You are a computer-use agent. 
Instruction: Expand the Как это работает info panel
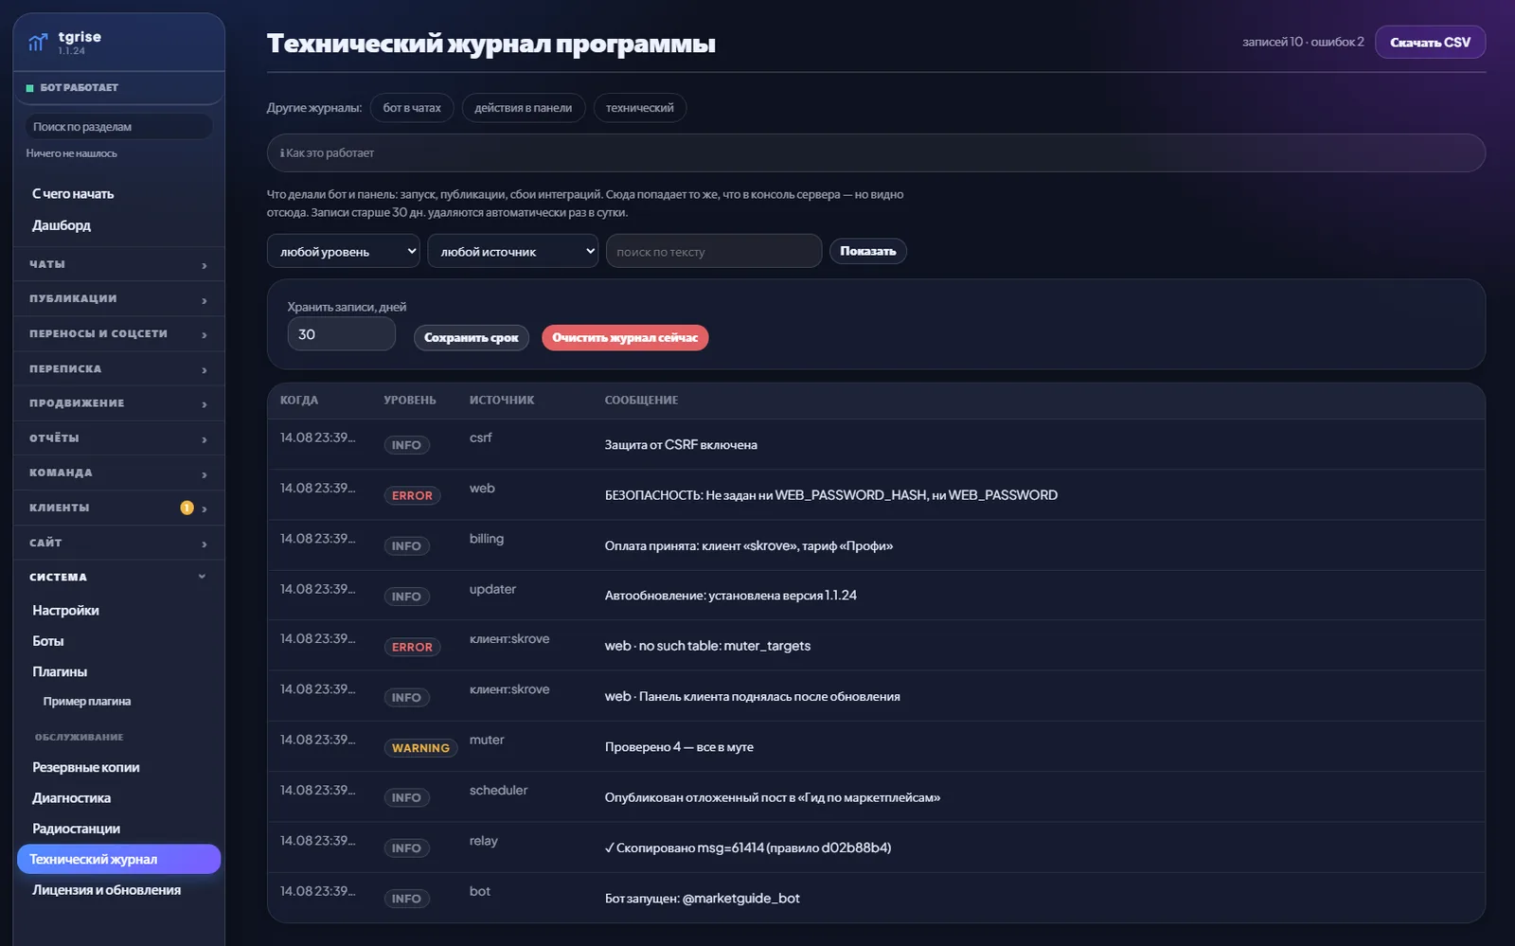click(x=876, y=152)
